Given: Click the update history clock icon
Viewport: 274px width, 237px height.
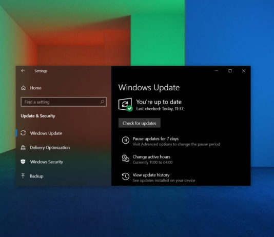Looking at the screenshot, I should coord(126,176).
